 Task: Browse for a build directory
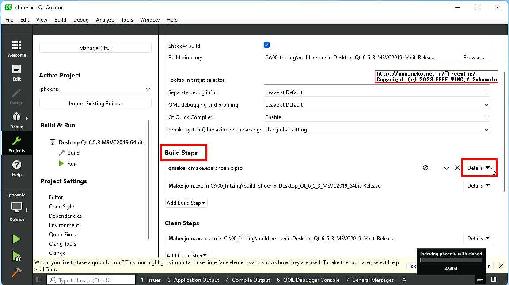(x=474, y=57)
